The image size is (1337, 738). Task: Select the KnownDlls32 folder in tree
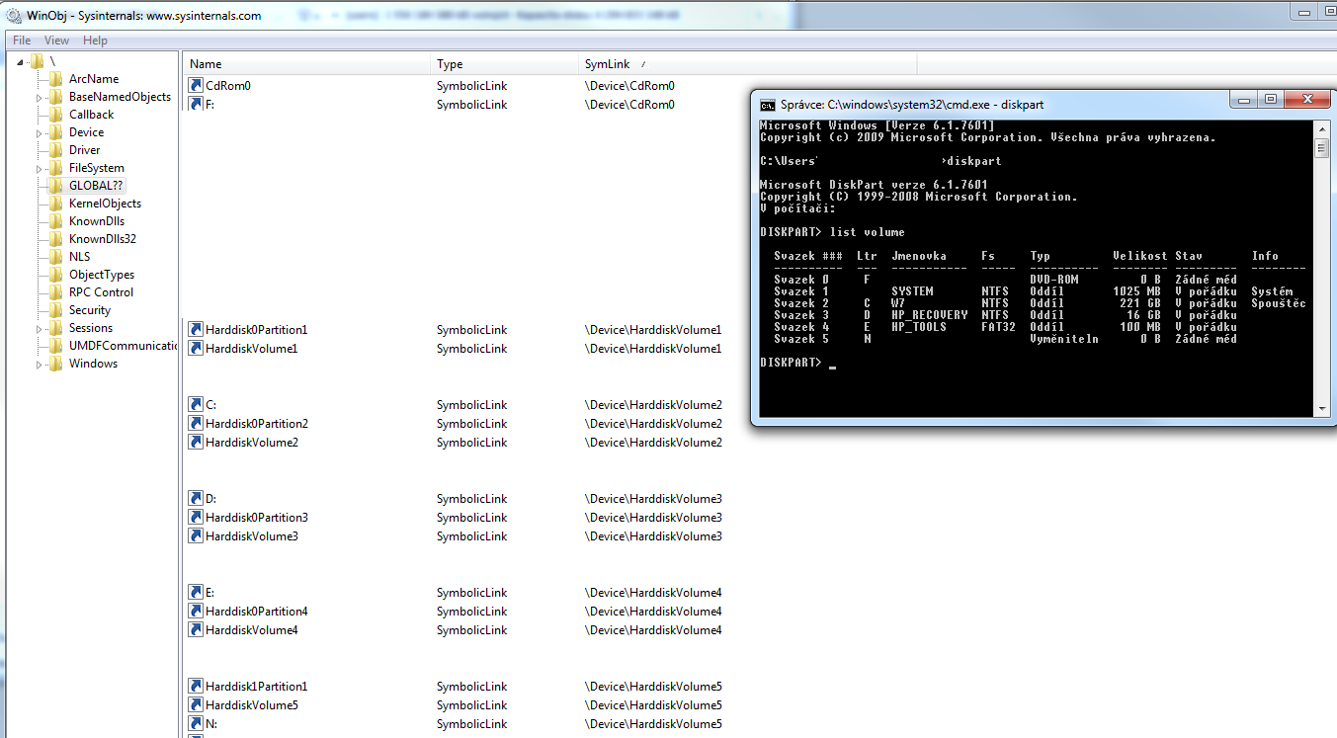click(103, 239)
